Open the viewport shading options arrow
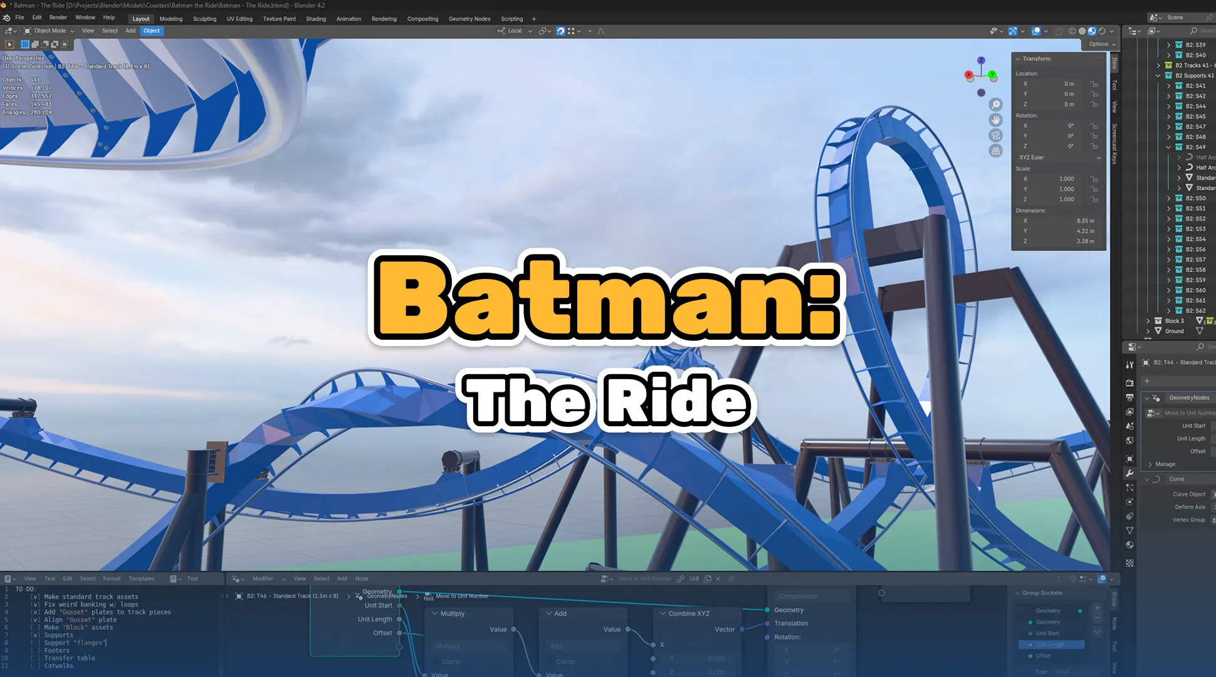This screenshot has width=1216, height=677. coord(1112,31)
